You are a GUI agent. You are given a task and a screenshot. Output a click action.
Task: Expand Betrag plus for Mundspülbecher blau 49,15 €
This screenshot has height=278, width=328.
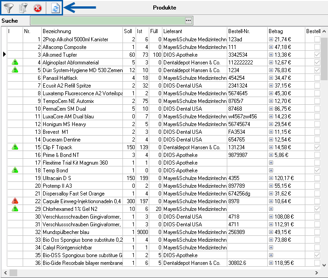coord(271,232)
